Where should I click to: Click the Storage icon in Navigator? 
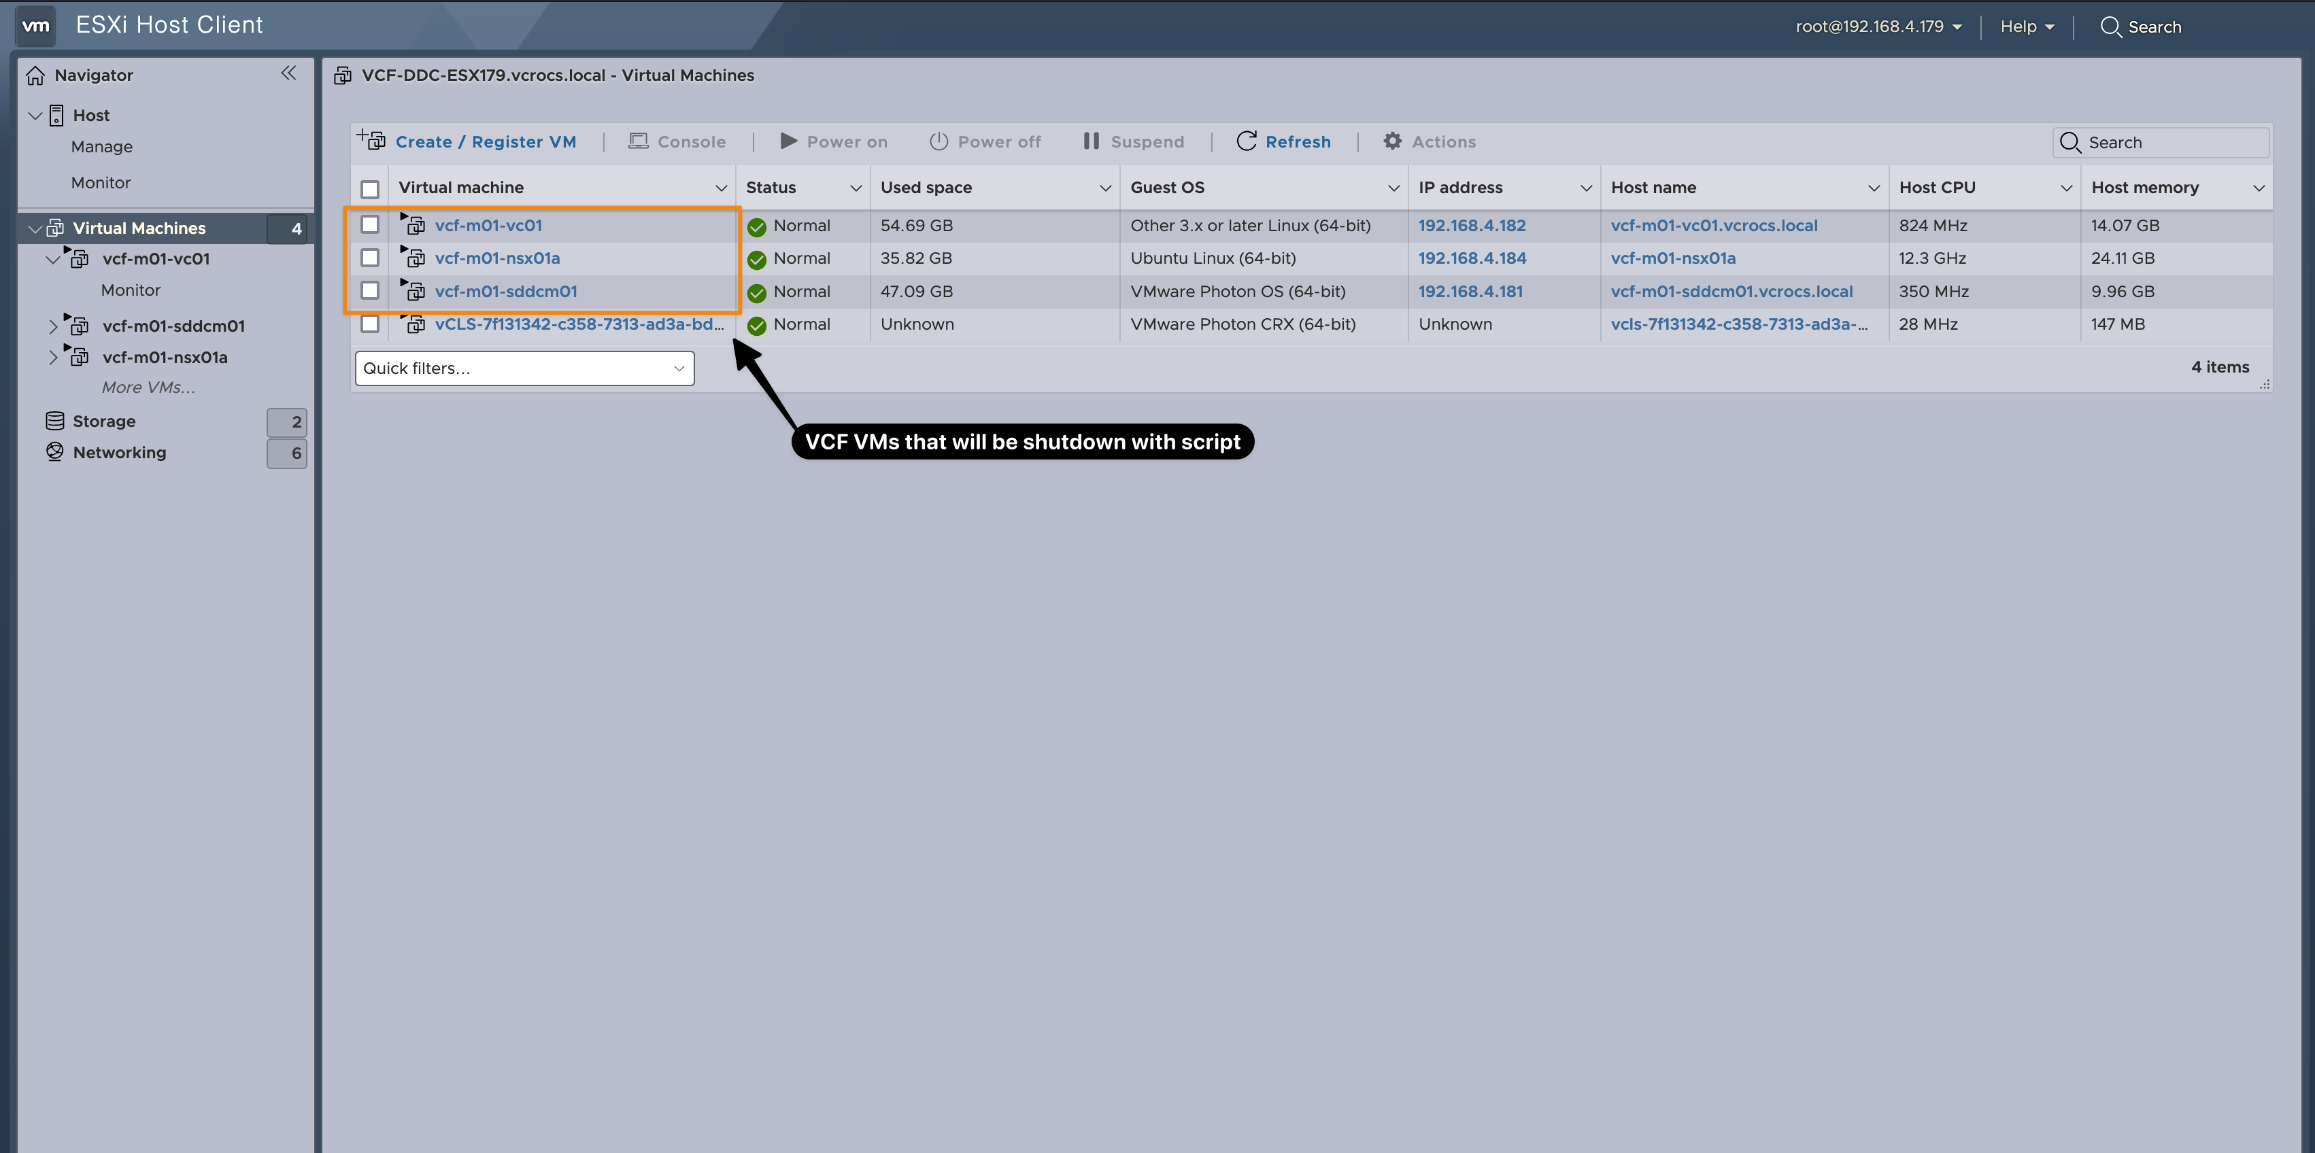[55, 421]
